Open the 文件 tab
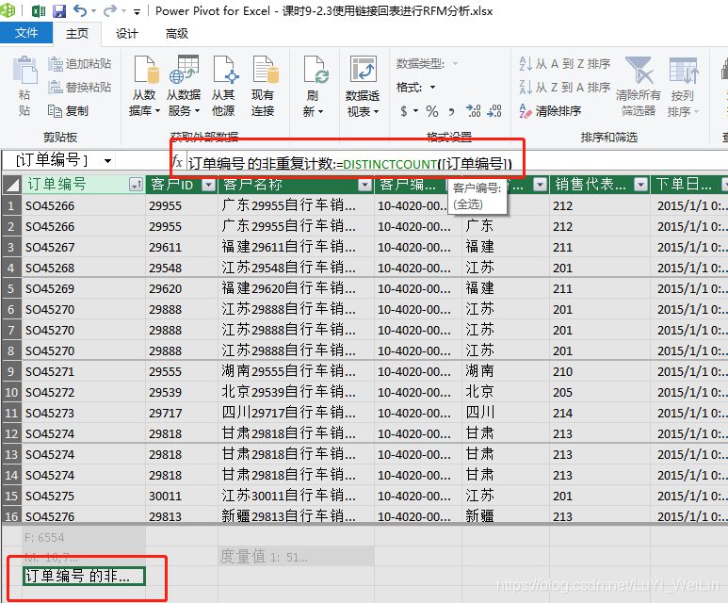728x603 pixels. click(26, 33)
